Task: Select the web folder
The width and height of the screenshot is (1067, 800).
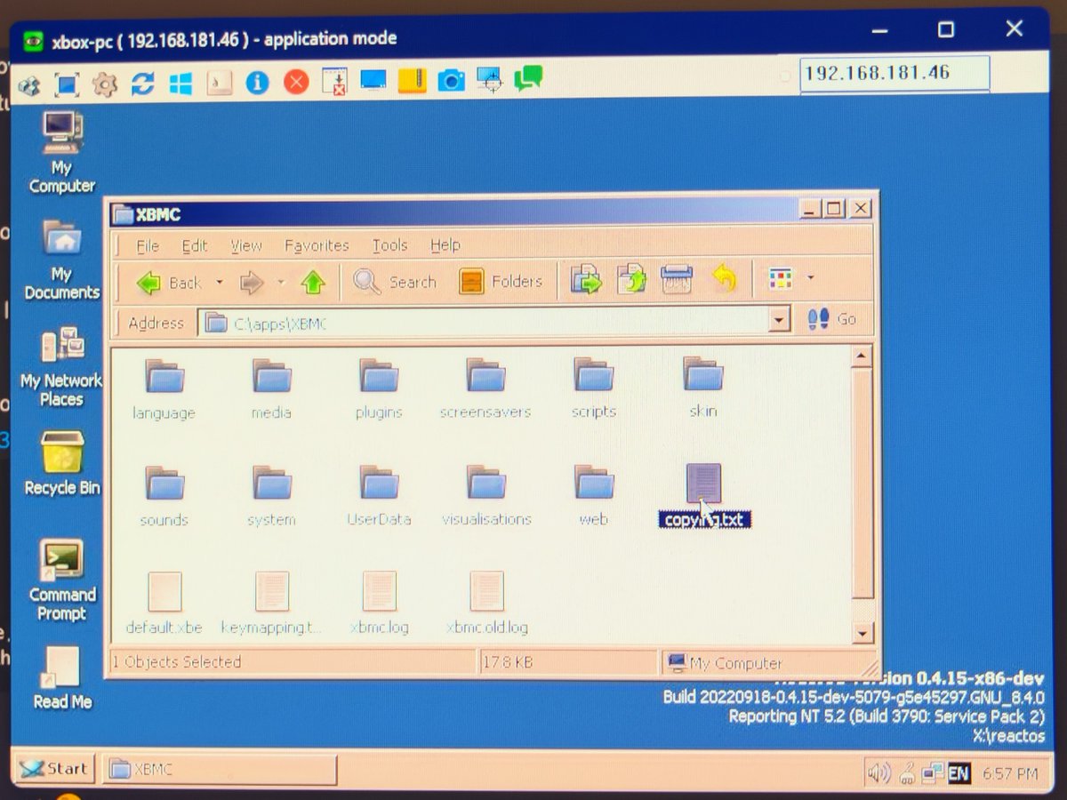Action: pyautogui.click(x=593, y=495)
